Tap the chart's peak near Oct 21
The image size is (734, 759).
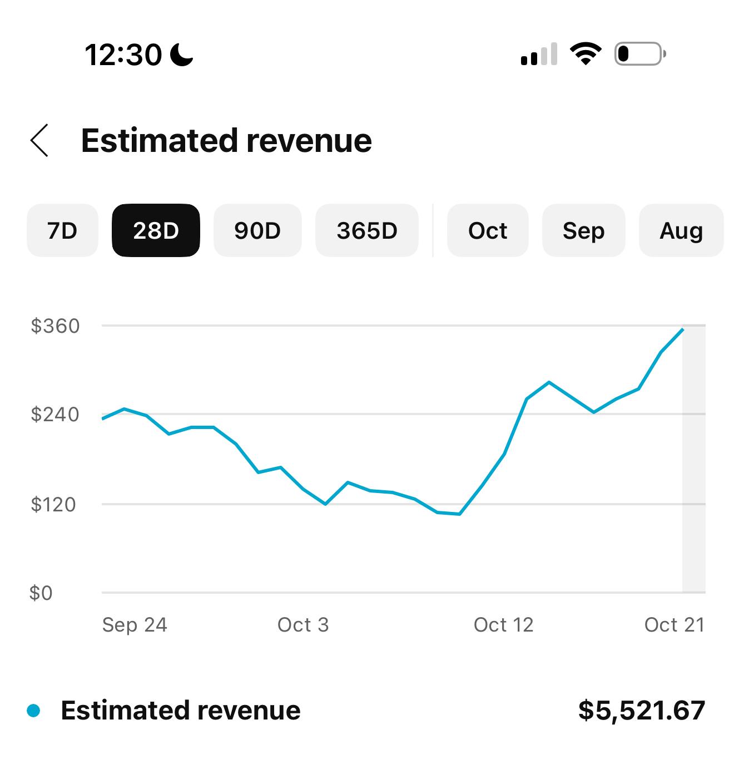682,330
